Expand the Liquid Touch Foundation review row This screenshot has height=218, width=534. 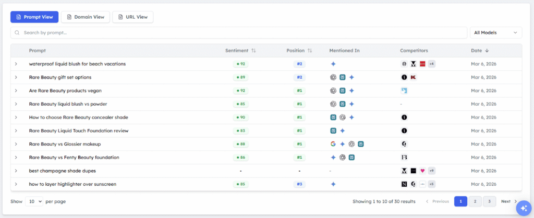pyautogui.click(x=16, y=131)
